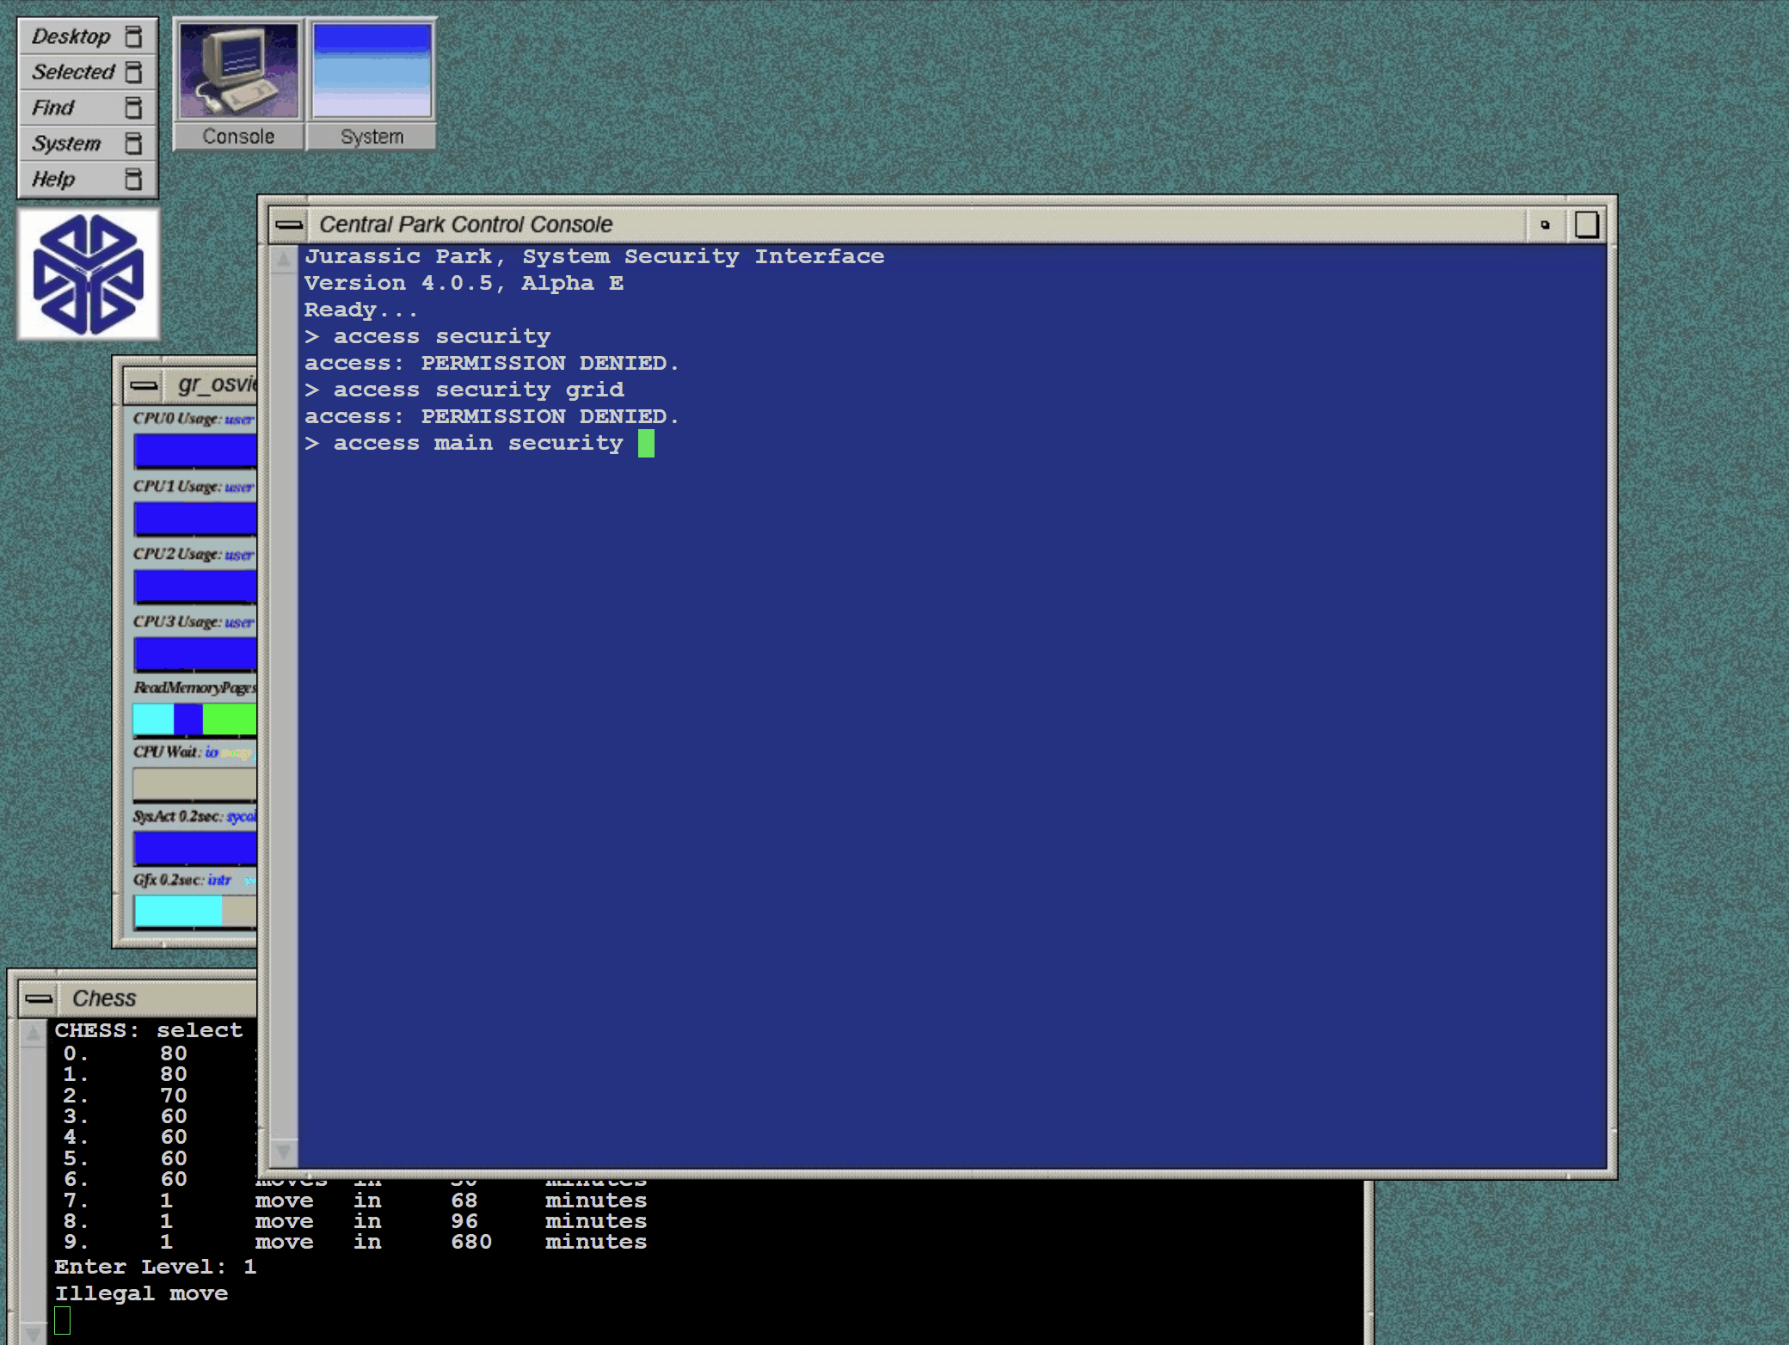Click the empty CPU Wait bar
The width and height of the screenshot is (1789, 1345).
pyautogui.click(x=195, y=784)
